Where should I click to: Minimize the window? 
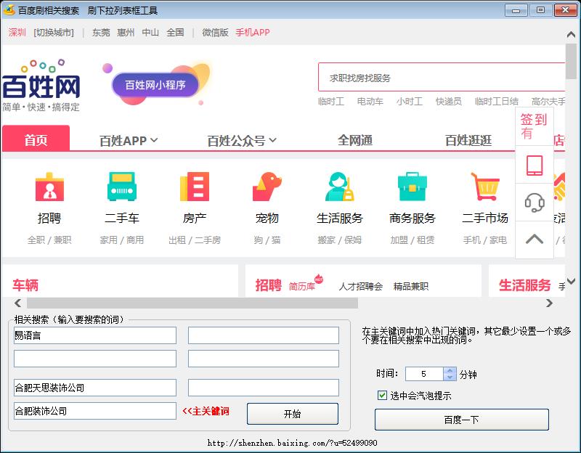516,10
